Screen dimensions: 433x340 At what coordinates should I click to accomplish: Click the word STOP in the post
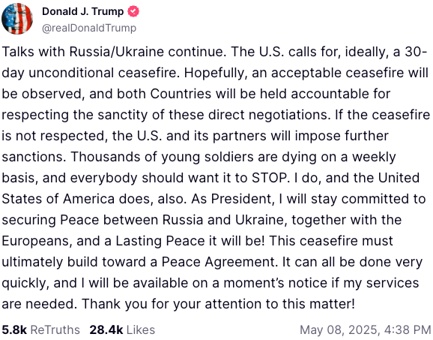pyautogui.click(x=269, y=178)
